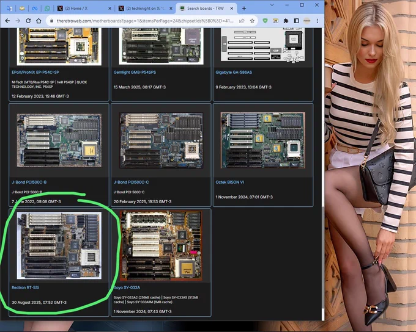
Task: Click date '20 February 2025, 19:53 GMT-3'
Action: pos(143,201)
